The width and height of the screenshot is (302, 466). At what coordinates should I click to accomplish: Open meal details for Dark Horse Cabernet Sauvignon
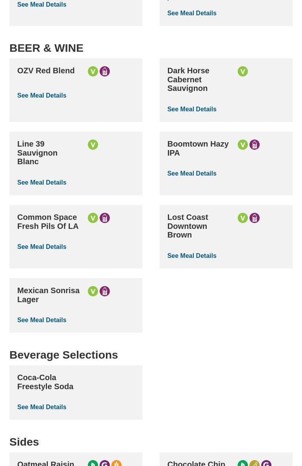point(192,109)
